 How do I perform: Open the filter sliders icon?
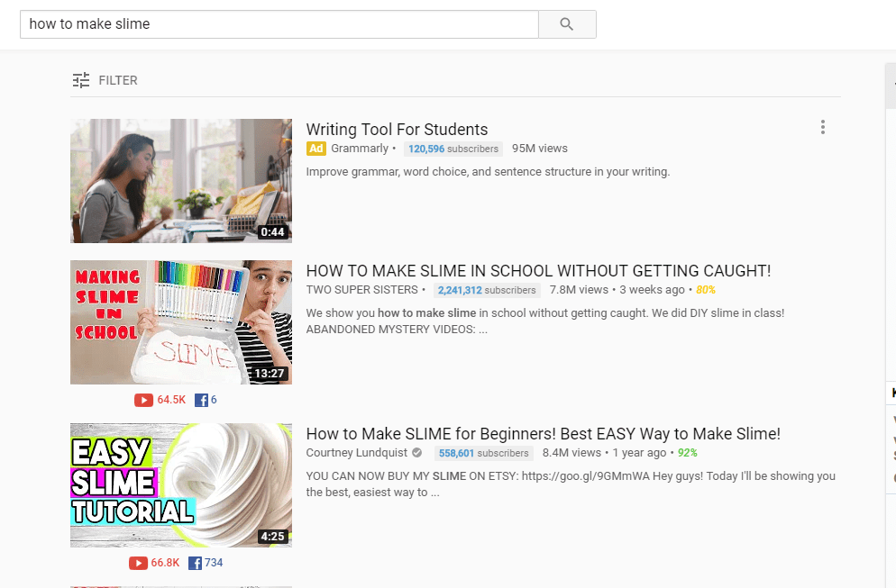[81, 80]
